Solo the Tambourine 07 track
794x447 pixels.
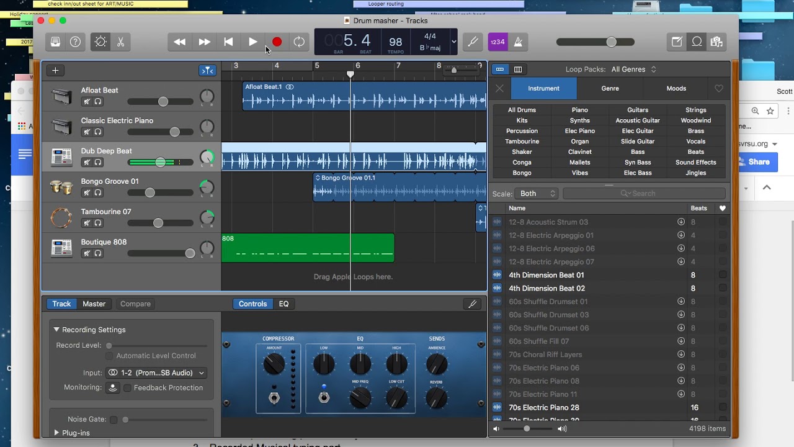tap(98, 223)
